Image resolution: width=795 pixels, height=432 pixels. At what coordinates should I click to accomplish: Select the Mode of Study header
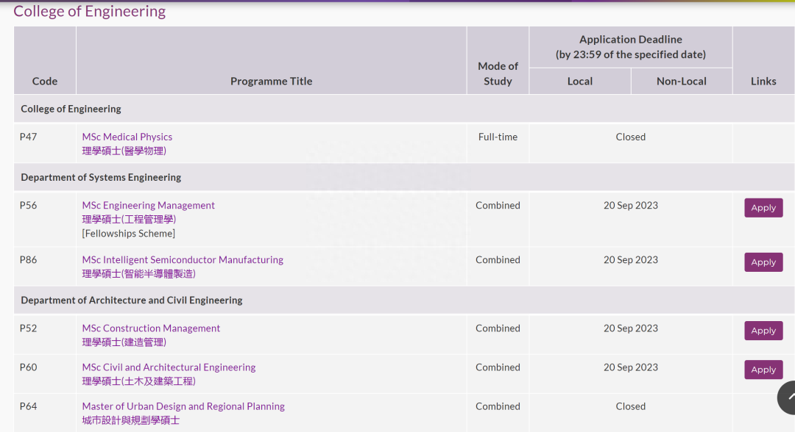point(498,73)
